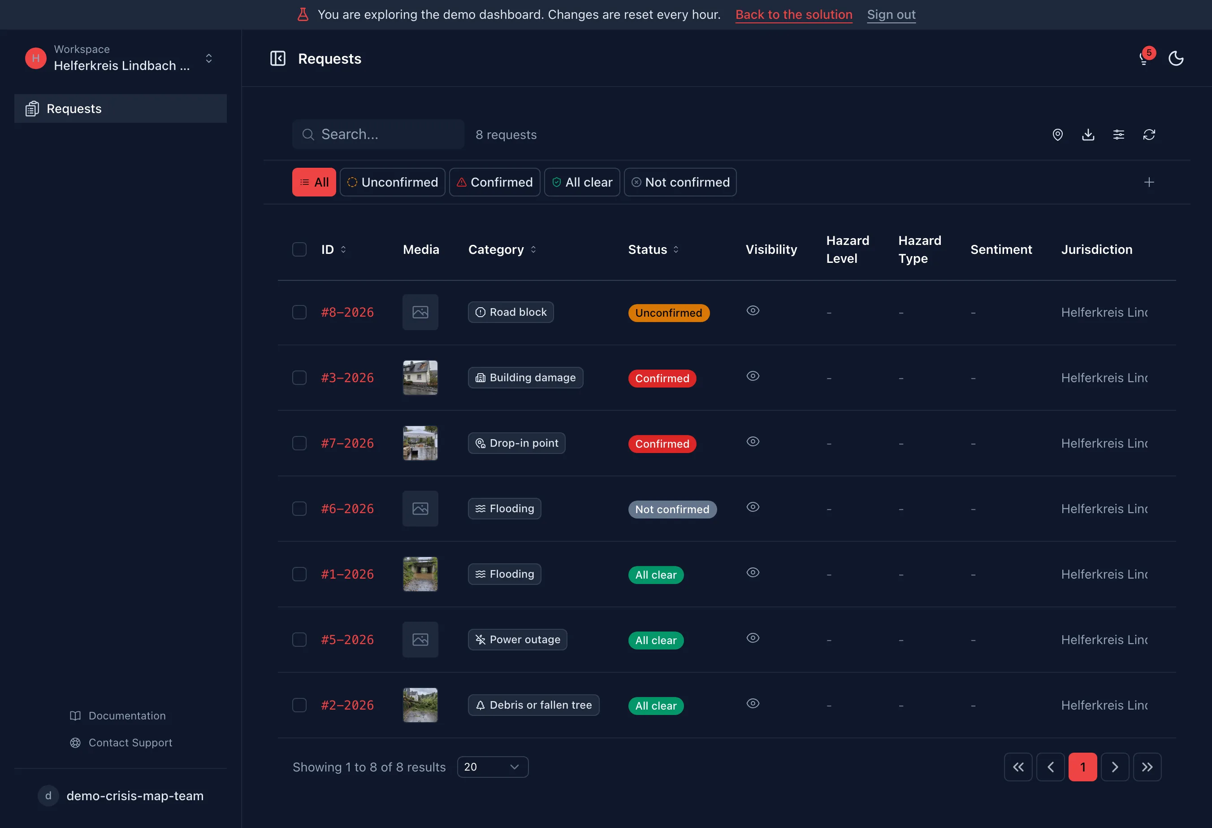Sort the table by Category column
1212x828 pixels.
point(502,249)
